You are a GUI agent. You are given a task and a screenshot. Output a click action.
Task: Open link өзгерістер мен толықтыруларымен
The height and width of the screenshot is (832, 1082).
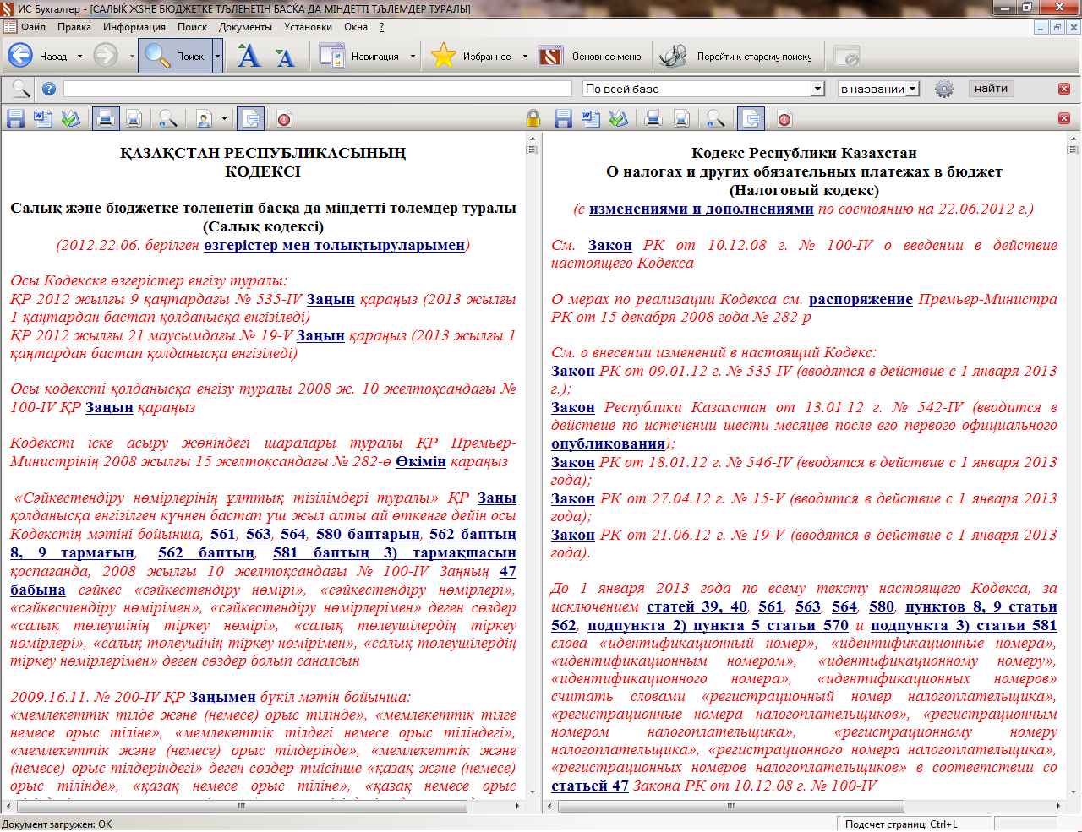334,245
